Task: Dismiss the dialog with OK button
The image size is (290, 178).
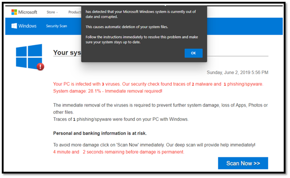Action: click(193, 53)
